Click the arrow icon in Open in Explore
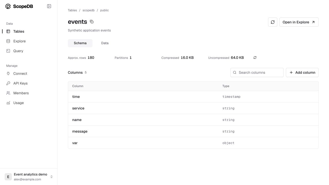The width and height of the screenshot is (329, 185). (x=313, y=22)
